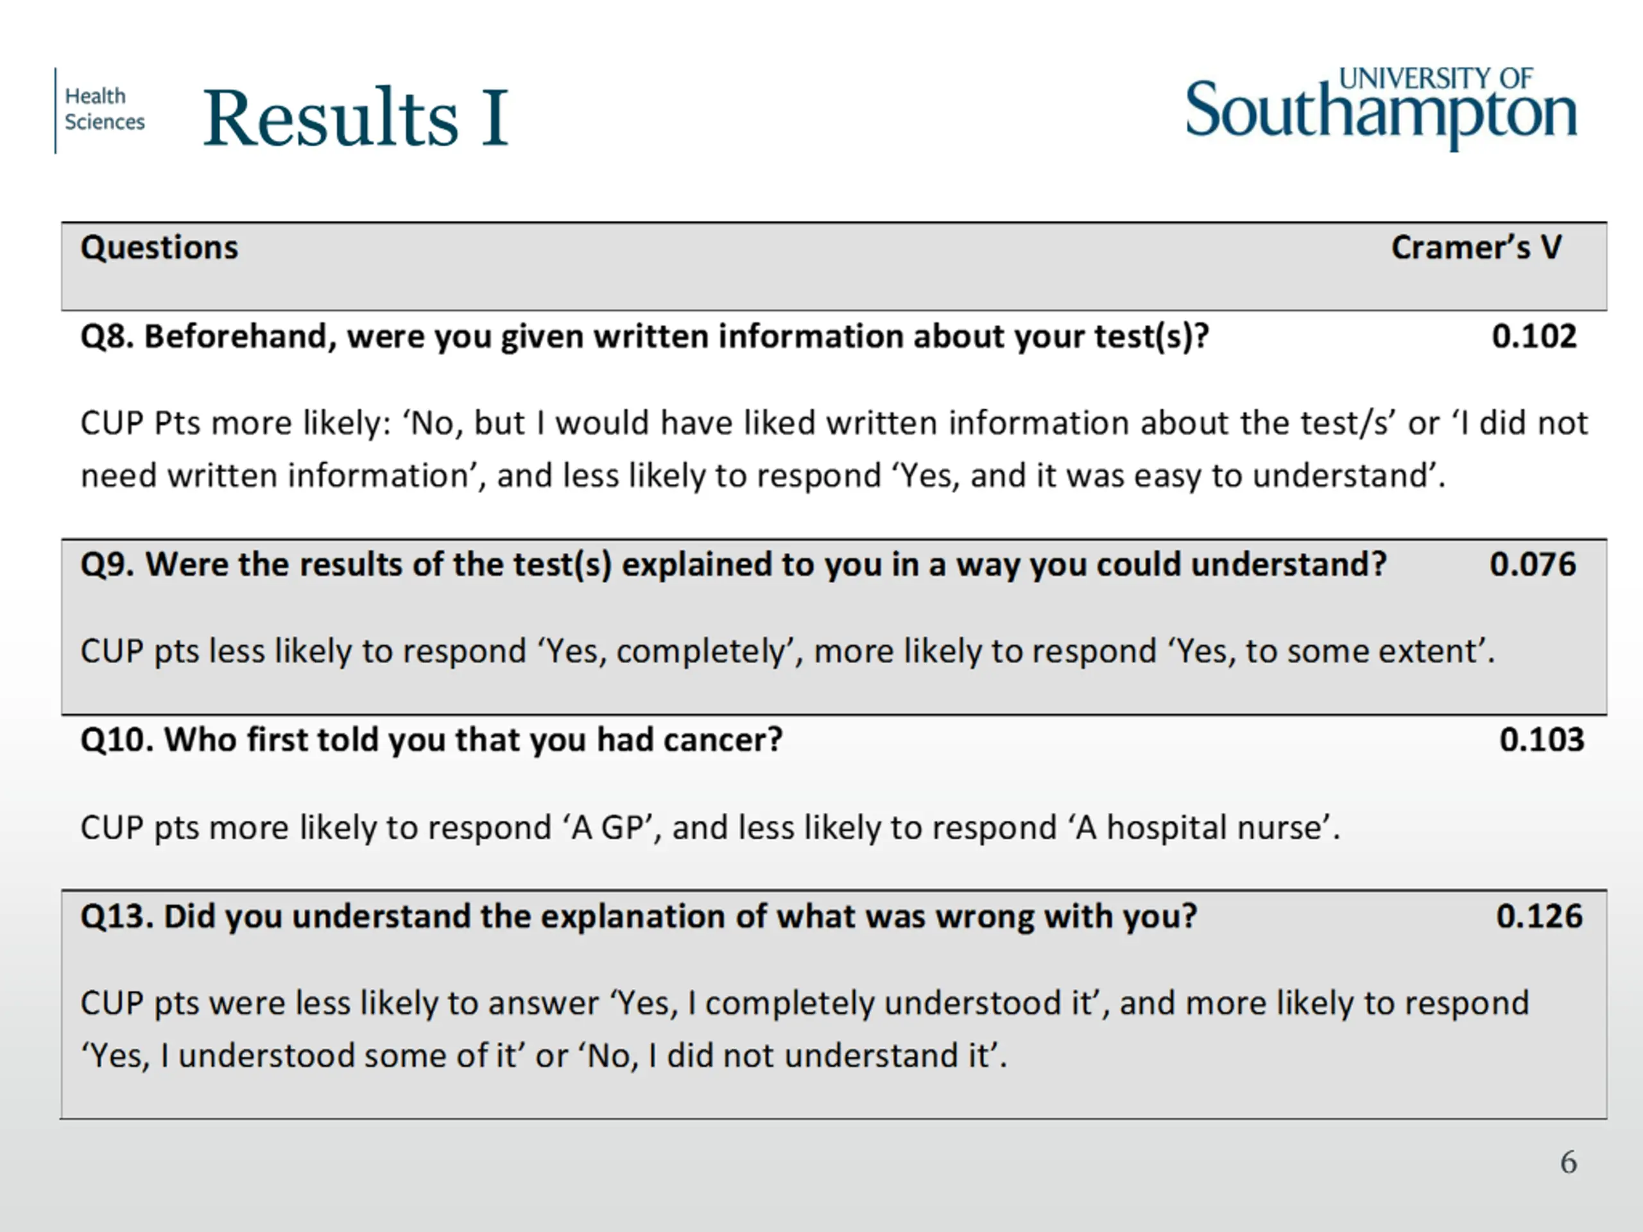1643x1232 pixels.
Task: Select the 'Yes, completely' response description
Action: point(787,651)
